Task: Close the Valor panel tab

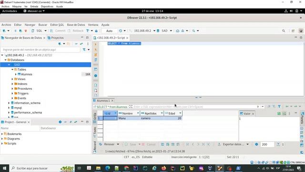Action: pos(253,114)
